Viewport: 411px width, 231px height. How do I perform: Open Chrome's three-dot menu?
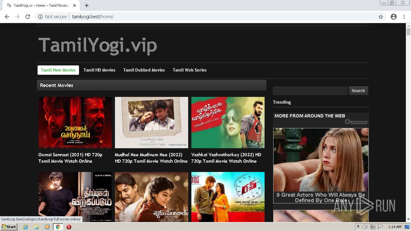tap(404, 17)
